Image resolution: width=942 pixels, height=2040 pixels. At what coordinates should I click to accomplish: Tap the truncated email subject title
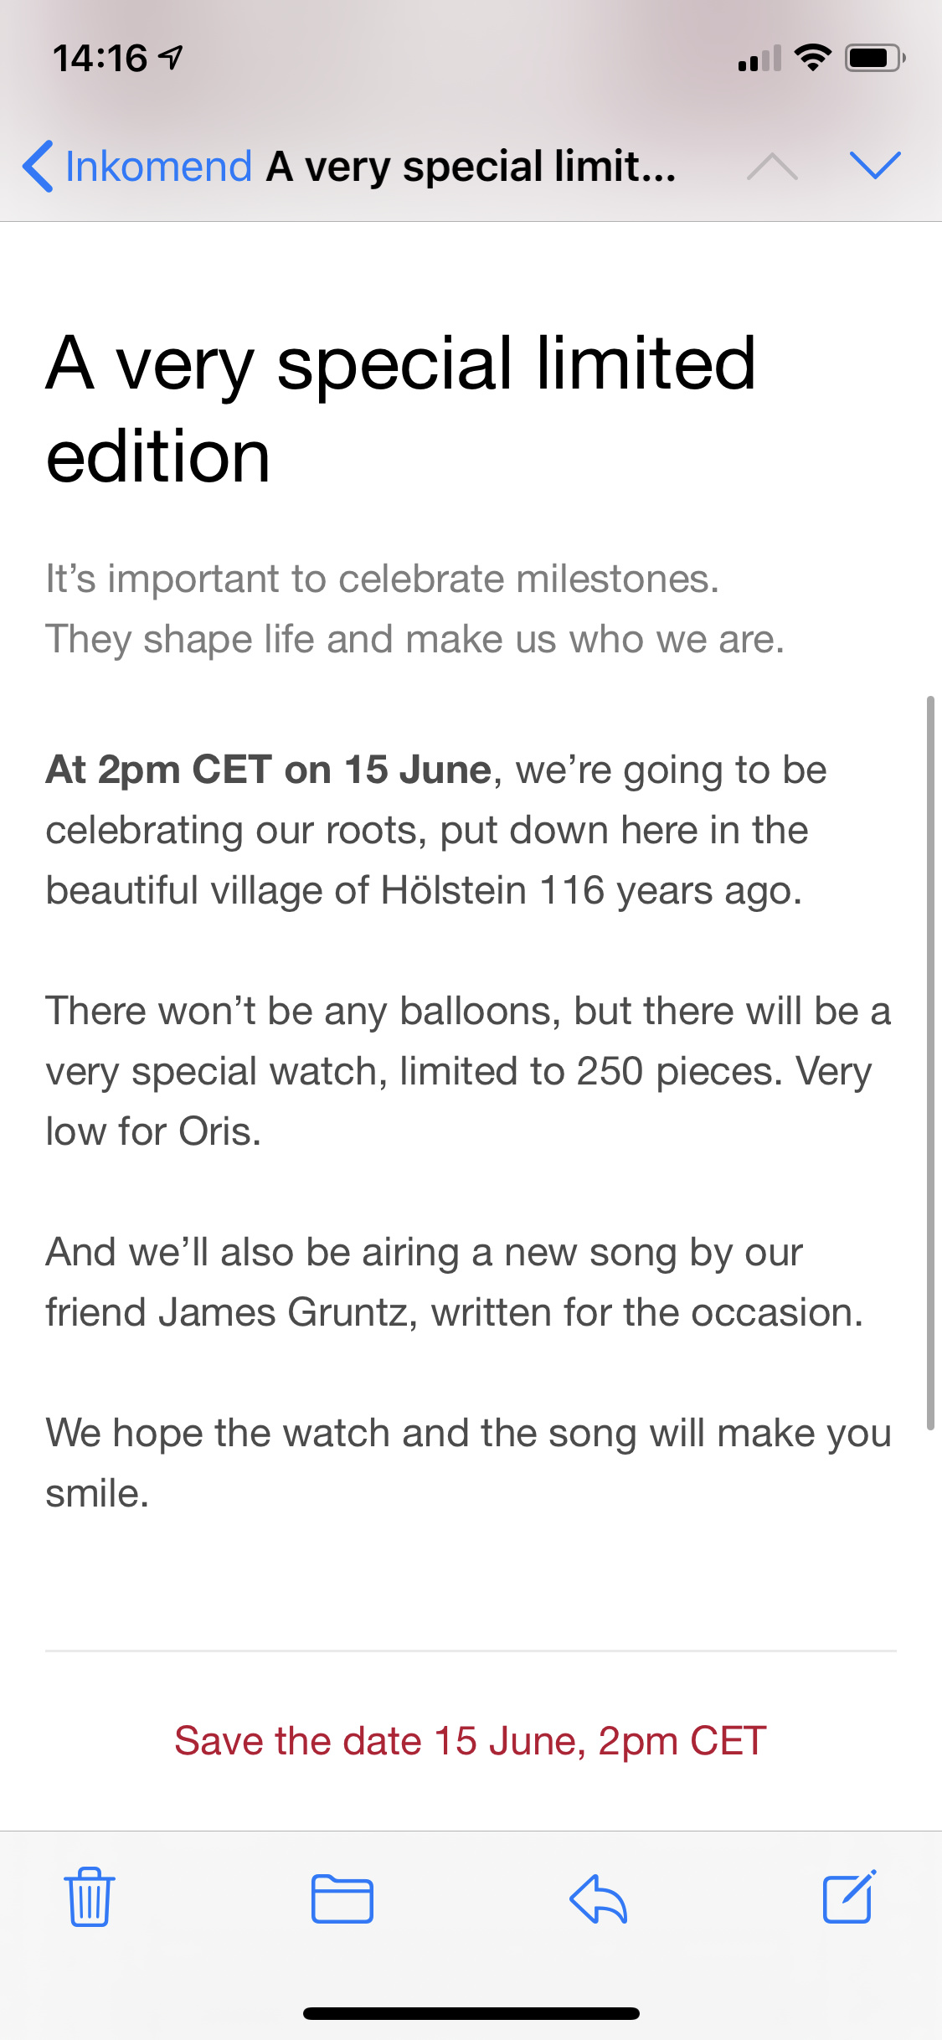471,166
